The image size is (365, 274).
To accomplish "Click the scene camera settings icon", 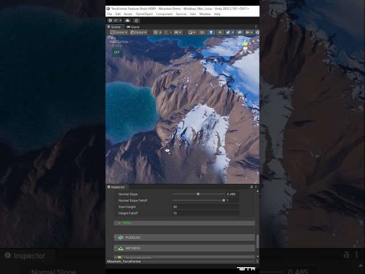I will coord(248,33).
